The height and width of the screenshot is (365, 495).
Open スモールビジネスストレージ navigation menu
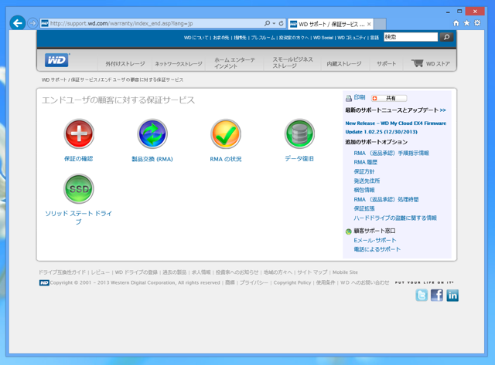click(292, 63)
